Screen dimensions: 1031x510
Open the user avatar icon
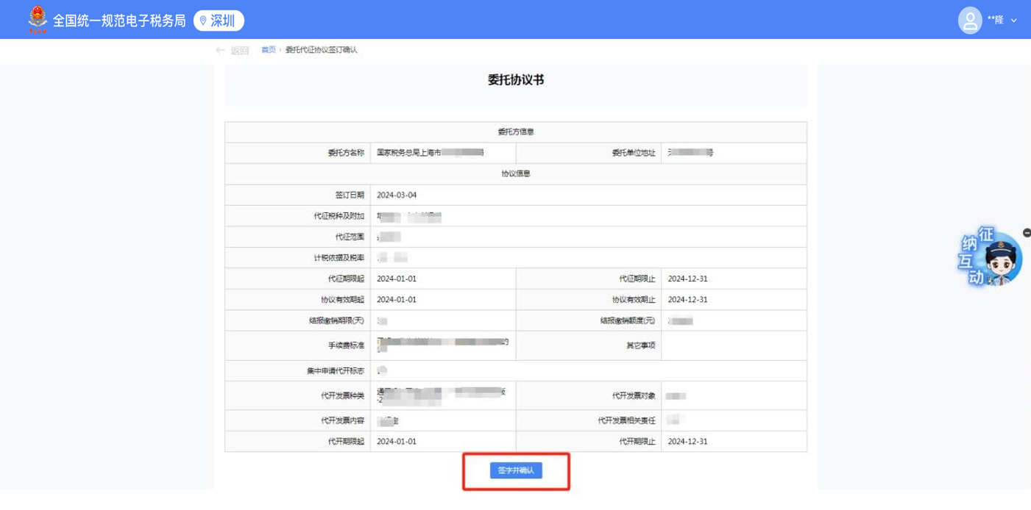(970, 21)
